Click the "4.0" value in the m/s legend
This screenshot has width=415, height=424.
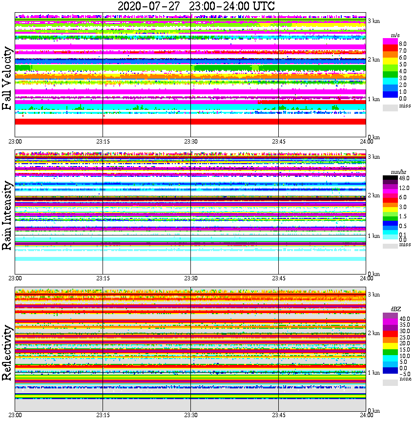pyautogui.click(x=403, y=71)
